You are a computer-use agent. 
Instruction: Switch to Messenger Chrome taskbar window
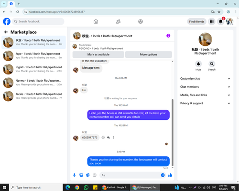pos(145,188)
